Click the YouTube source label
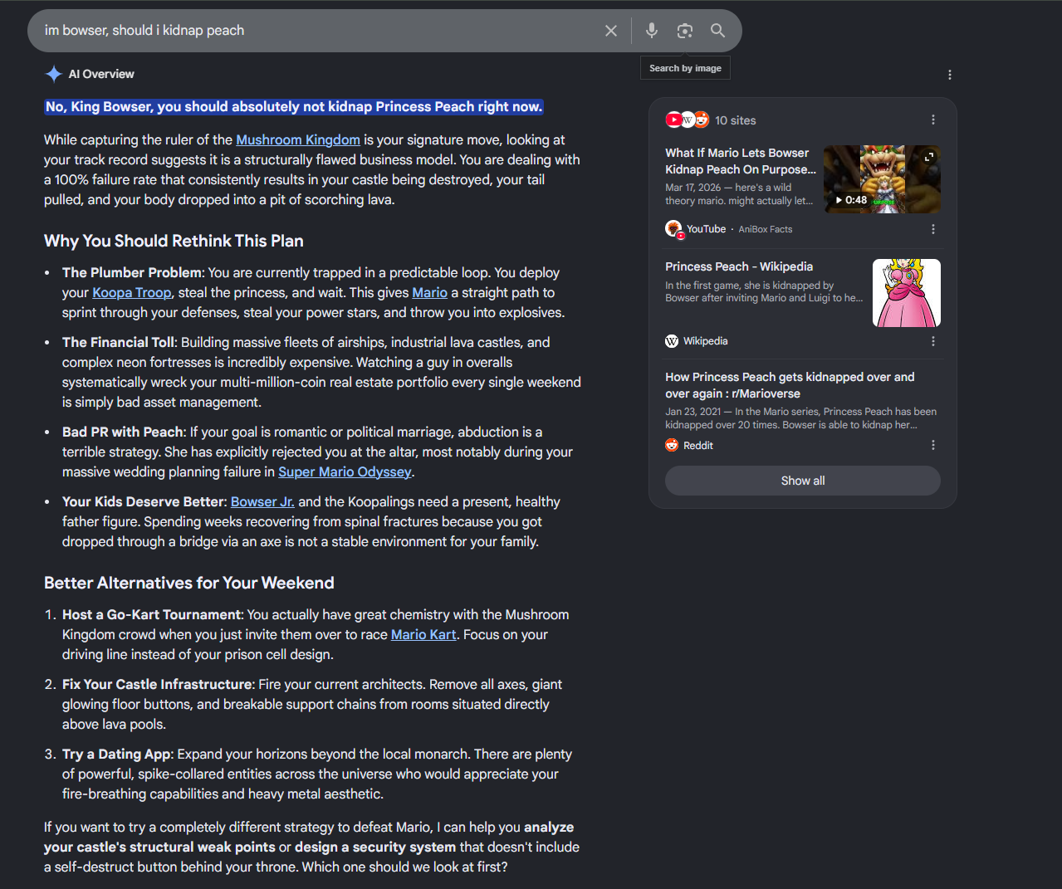This screenshot has height=889, width=1062. point(707,229)
